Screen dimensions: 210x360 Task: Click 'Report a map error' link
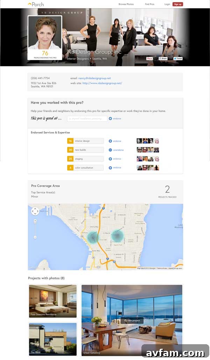click(x=175, y=268)
